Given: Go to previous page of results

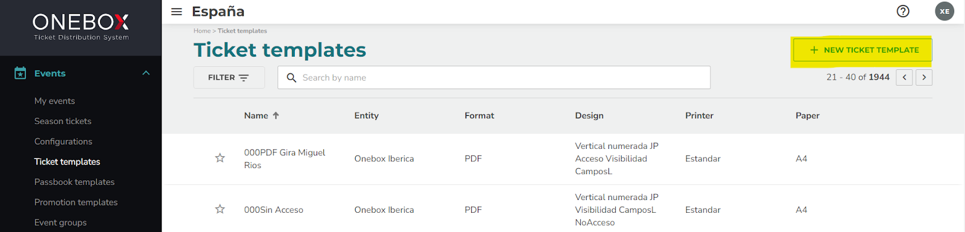Looking at the screenshot, I should pos(904,77).
